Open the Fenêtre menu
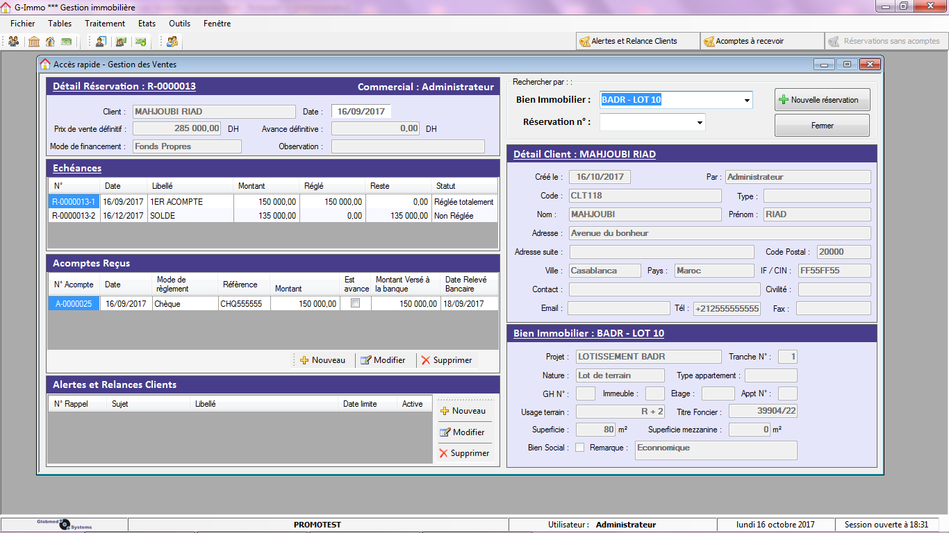 point(217,24)
